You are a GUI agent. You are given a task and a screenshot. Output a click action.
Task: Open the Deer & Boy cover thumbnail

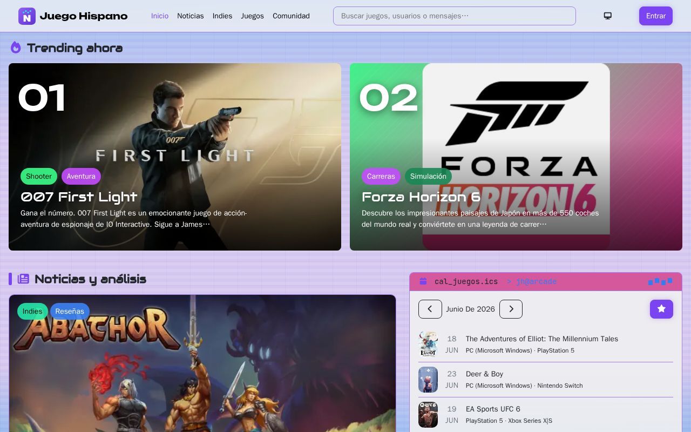click(x=428, y=380)
